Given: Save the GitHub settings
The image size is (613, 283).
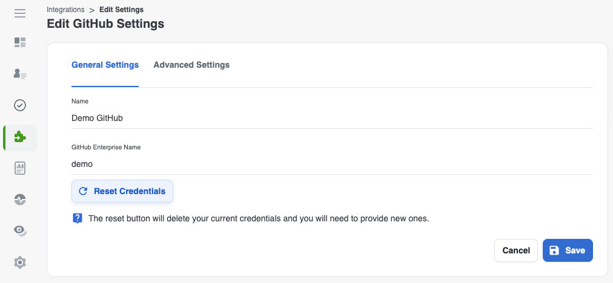Looking at the screenshot, I should [568, 250].
